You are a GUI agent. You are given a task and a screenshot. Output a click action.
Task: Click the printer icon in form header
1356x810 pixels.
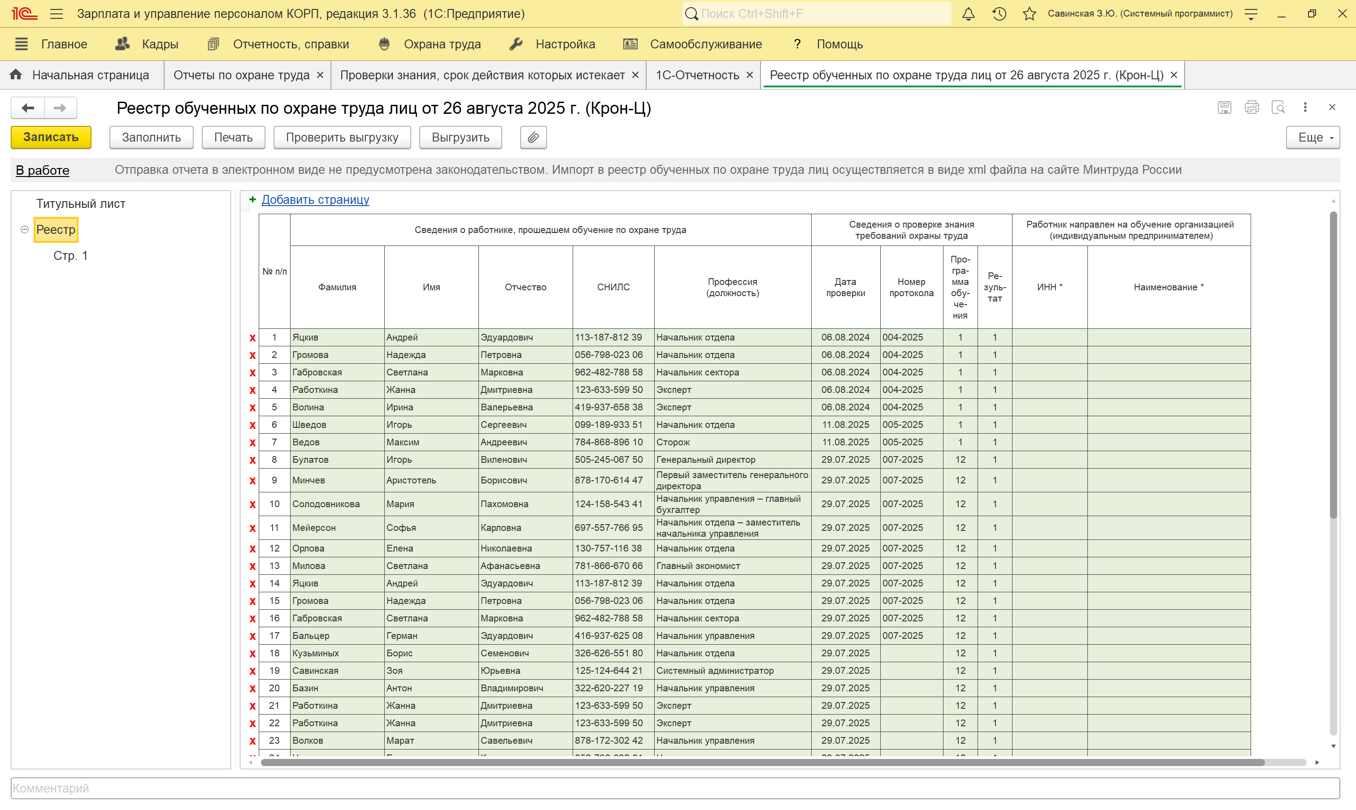(1252, 108)
